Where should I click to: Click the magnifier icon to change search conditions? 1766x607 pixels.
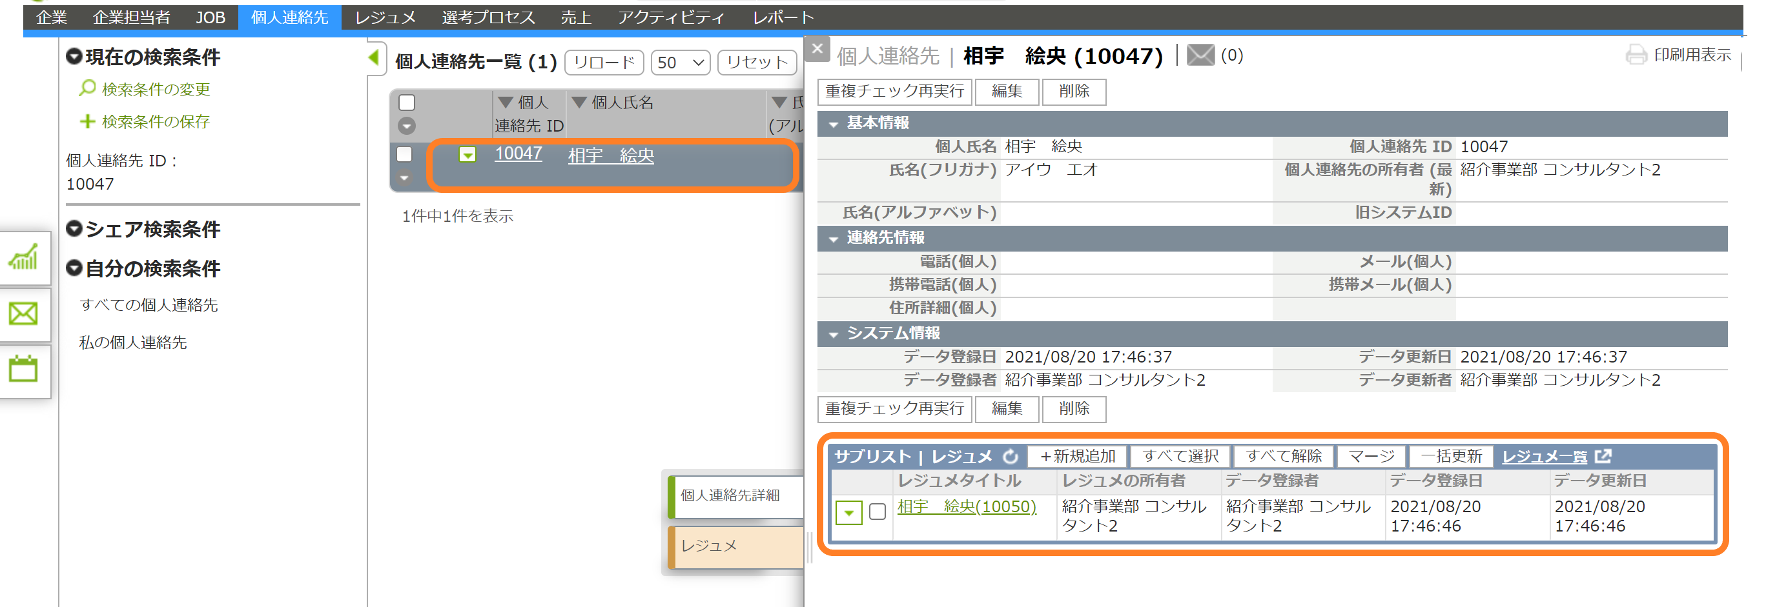pos(87,88)
